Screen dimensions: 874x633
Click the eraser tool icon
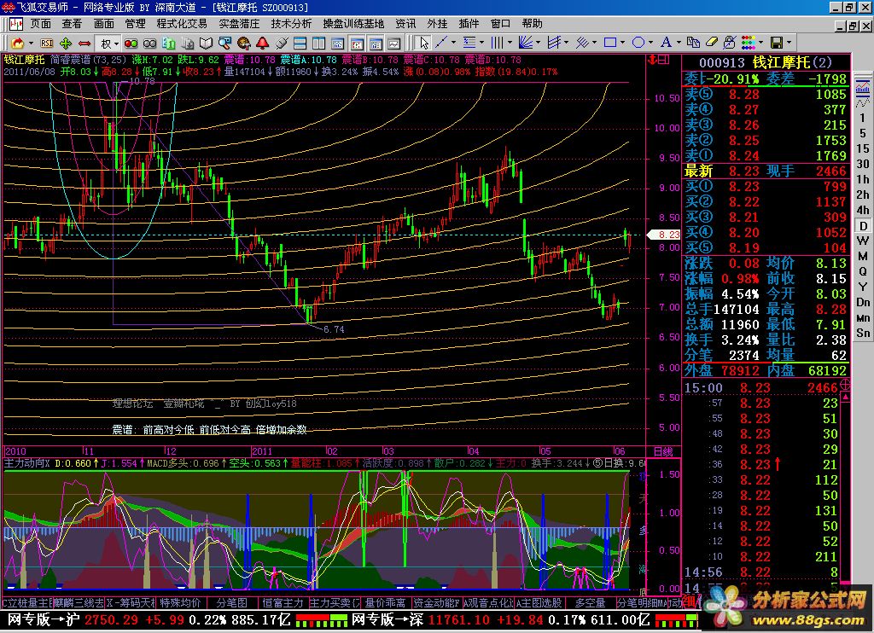[x=711, y=43]
